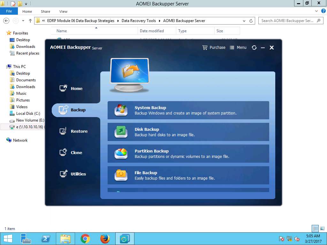Viewport: 327px width, 245px height.
Task: Launch PowerShell from taskbar
Action: (x=46, y=239)
